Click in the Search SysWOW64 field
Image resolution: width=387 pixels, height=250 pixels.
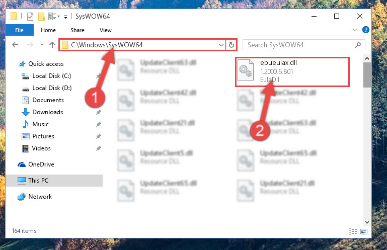(299, 45)
